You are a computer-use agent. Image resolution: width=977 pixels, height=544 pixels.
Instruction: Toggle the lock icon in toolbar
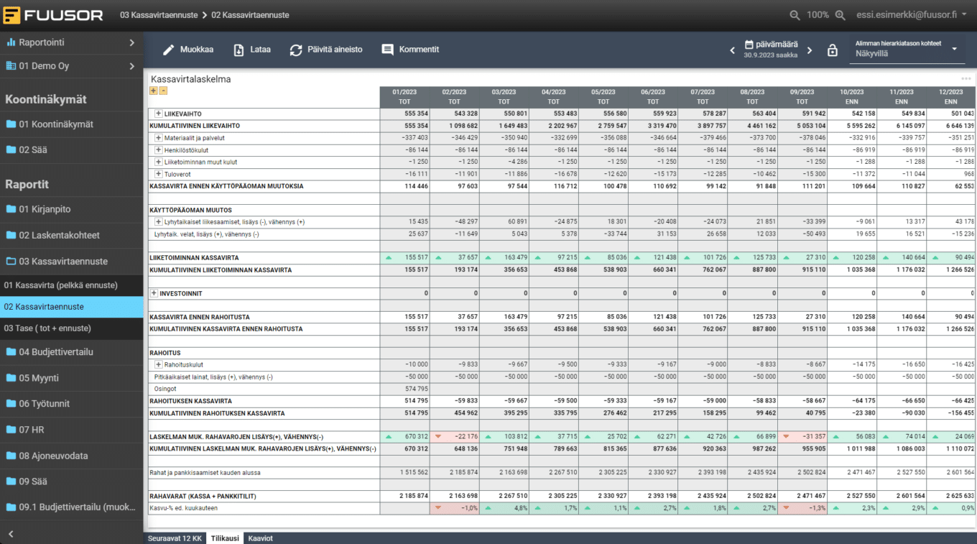coord(833,50)
